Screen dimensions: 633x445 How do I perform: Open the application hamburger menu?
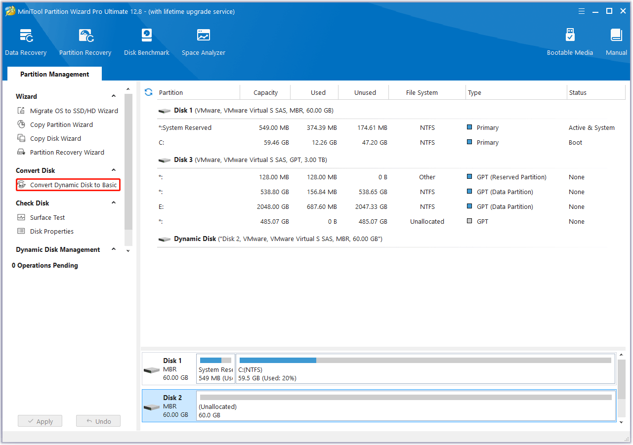(581, 11)
